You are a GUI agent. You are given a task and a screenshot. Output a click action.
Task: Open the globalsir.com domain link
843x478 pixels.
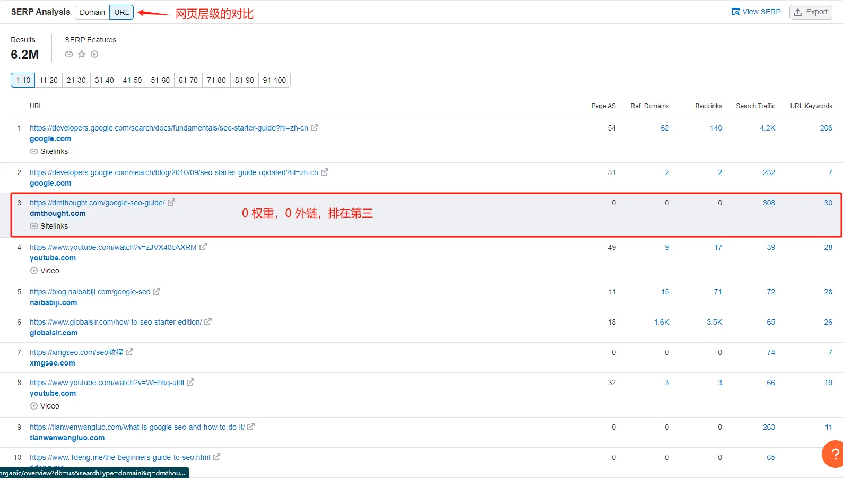coord(54,333)
